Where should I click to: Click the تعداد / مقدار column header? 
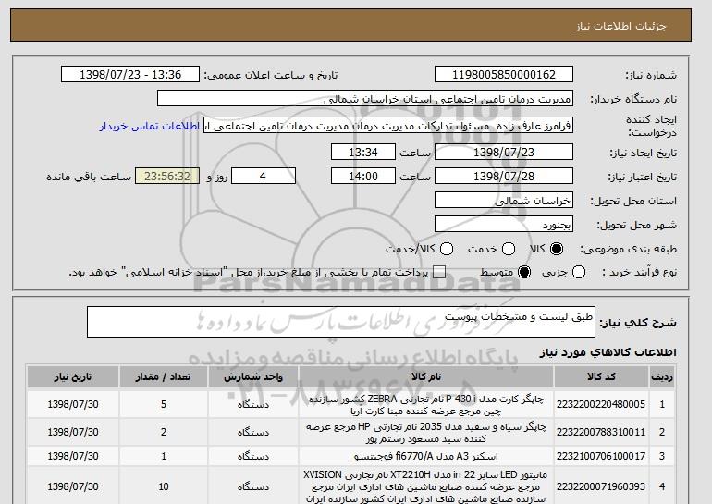tap(164, 377)
